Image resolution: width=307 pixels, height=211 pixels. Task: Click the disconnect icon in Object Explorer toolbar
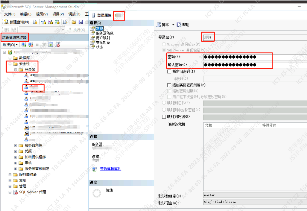tap(31, 45)
